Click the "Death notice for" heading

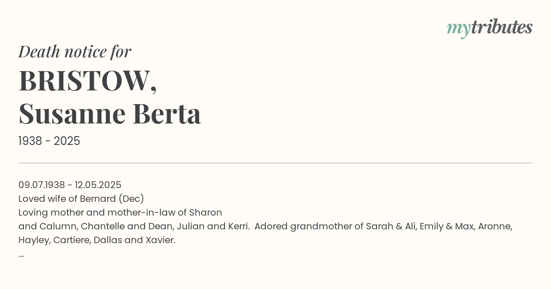point(75,52)
